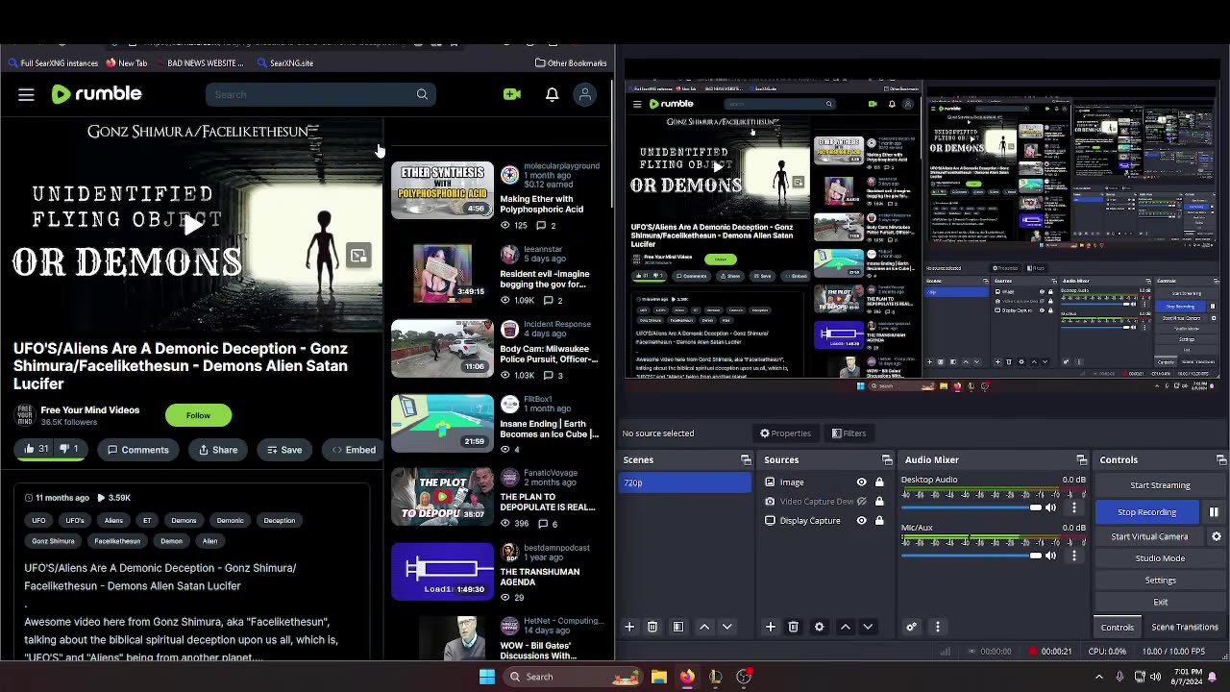
Task: Select the Aliens tag
Action: point(113,520)
